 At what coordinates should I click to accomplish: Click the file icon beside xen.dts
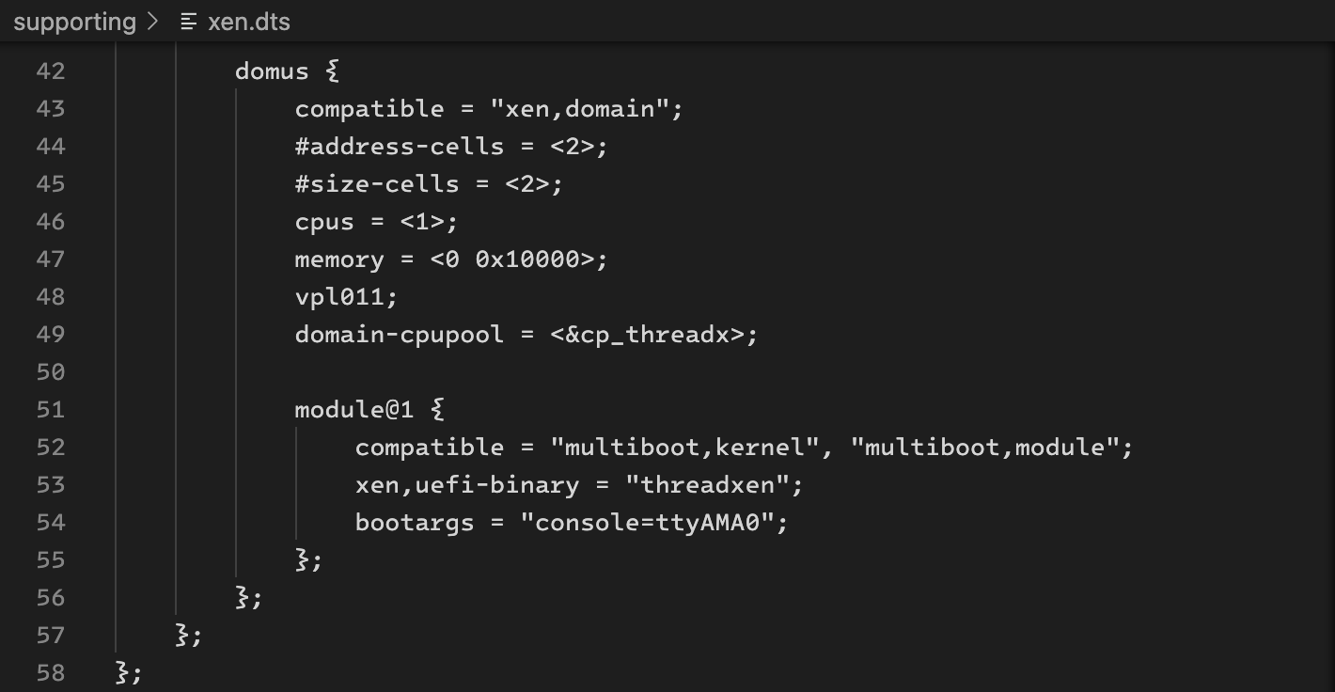(x=189, y=21)
